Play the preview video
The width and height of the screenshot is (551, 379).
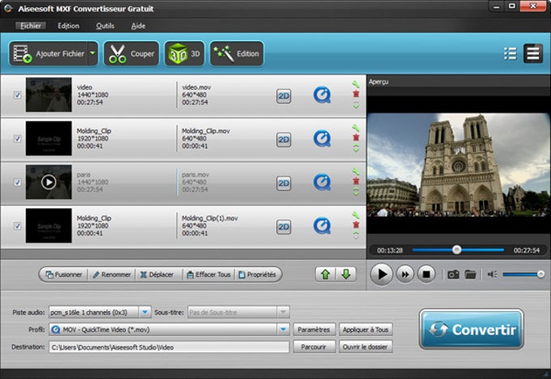click(x=382, y=274)
